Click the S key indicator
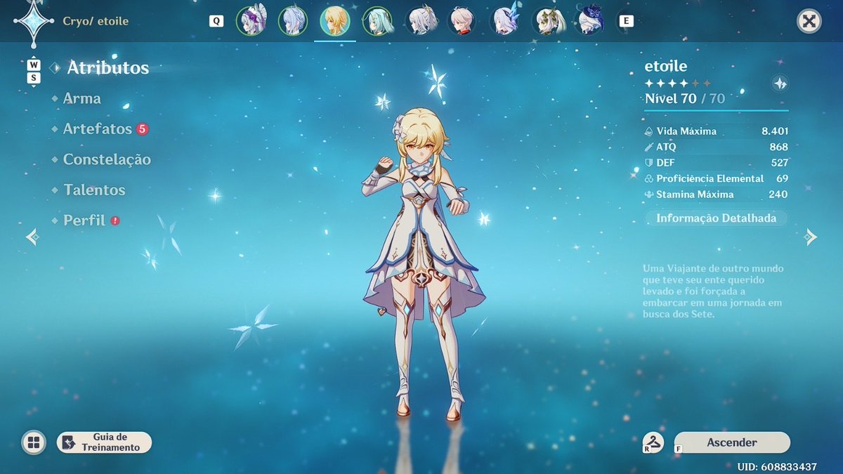This screenshot has width=843, height=474. pos(34,78)
